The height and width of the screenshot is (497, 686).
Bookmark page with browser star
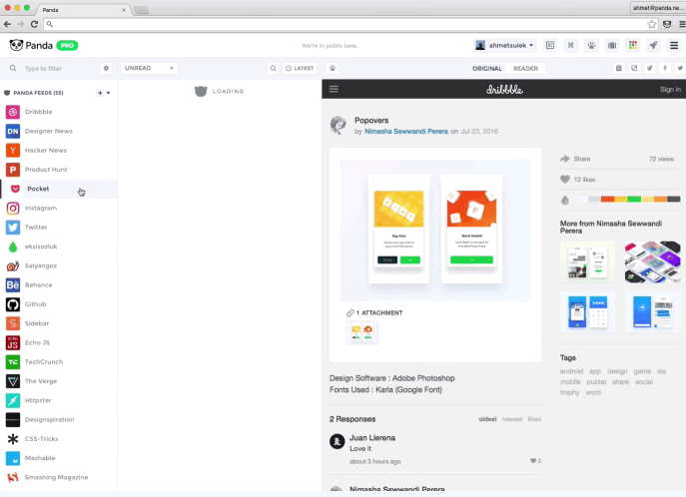coord(651,24)
